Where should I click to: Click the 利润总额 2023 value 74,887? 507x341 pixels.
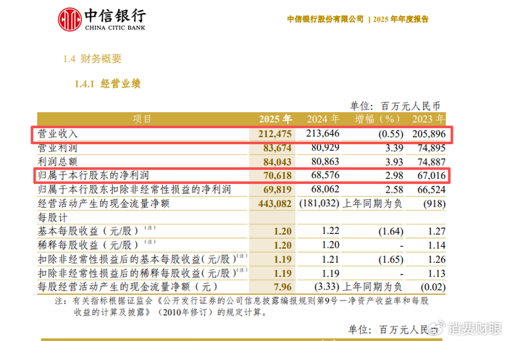[x=432, y=162]
